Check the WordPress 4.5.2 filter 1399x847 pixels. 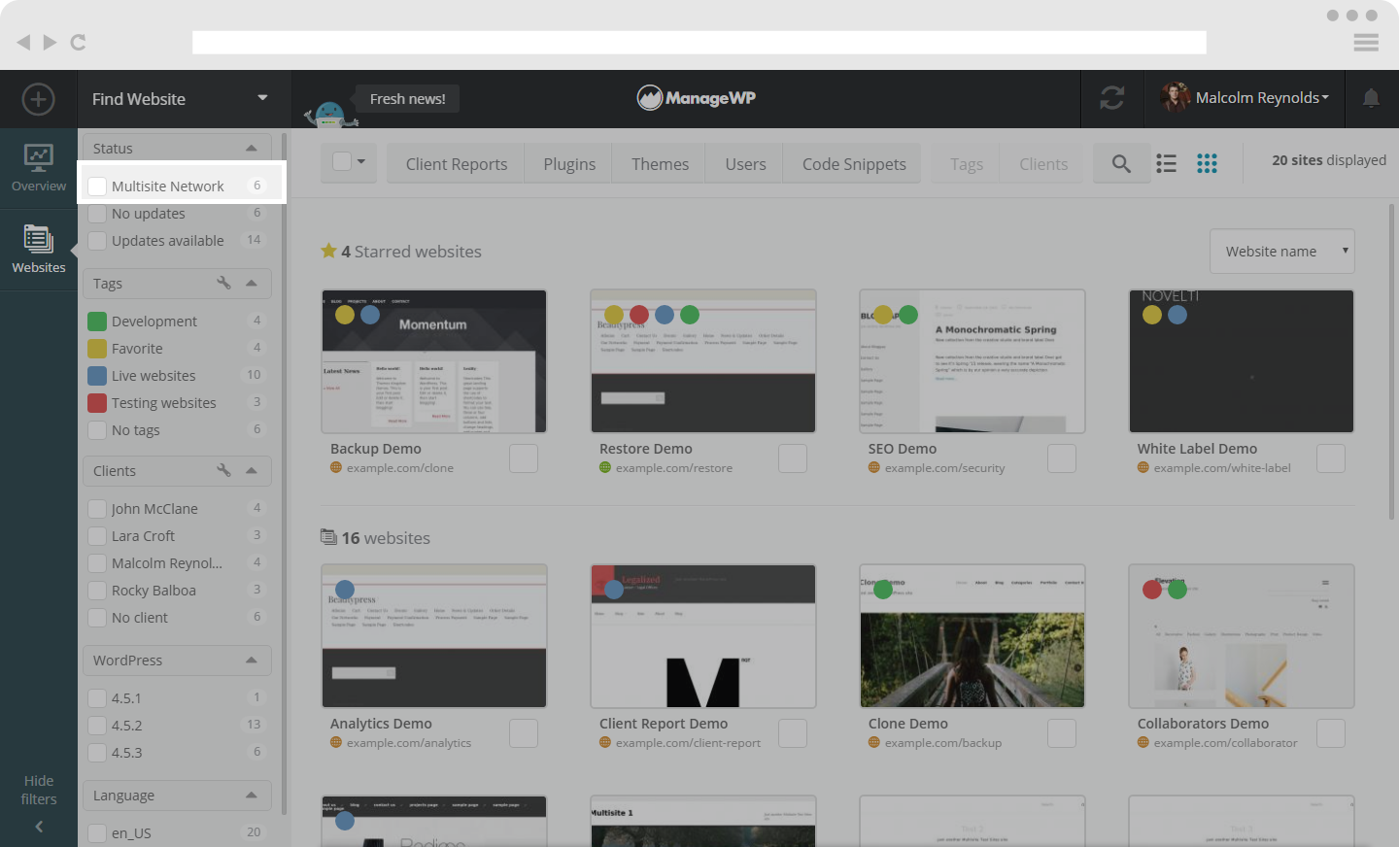pyautogui.click(x=97, y=726)
